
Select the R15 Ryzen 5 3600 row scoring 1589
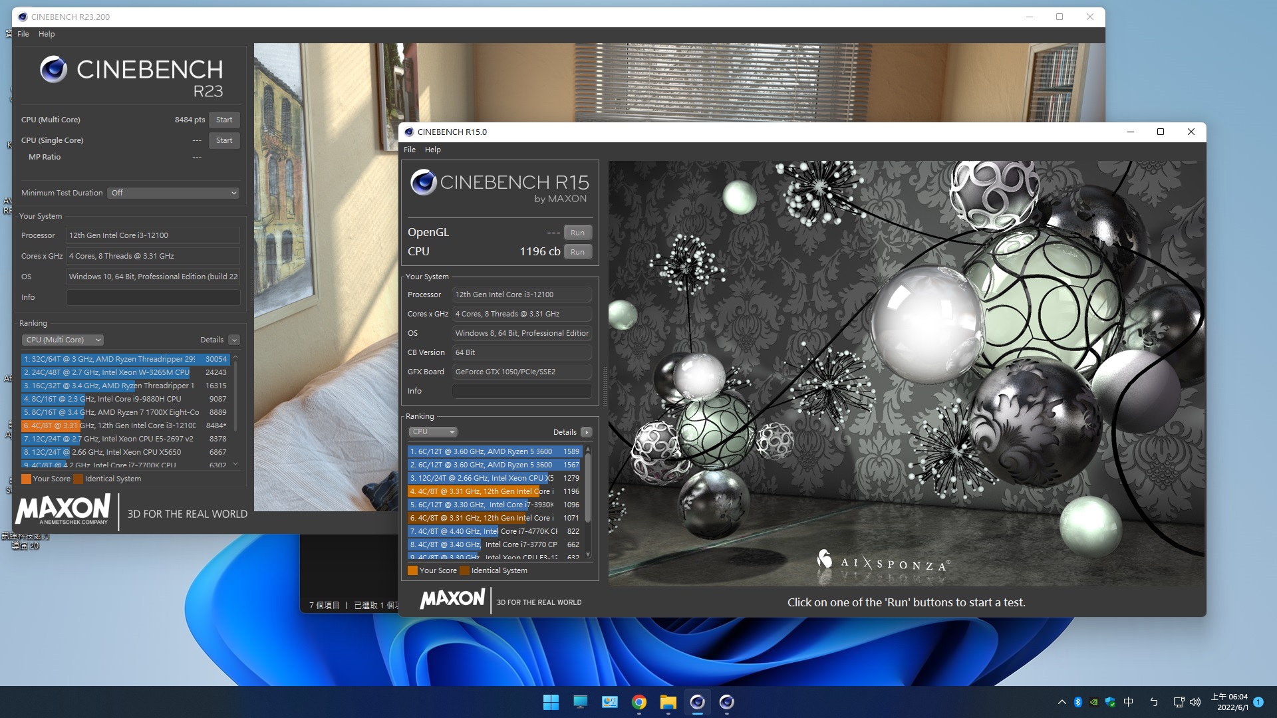(495, 451)
